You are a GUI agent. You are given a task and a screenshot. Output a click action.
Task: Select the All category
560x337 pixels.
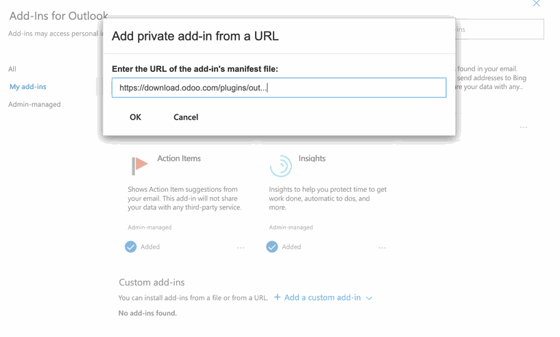(x=12, y=69)
